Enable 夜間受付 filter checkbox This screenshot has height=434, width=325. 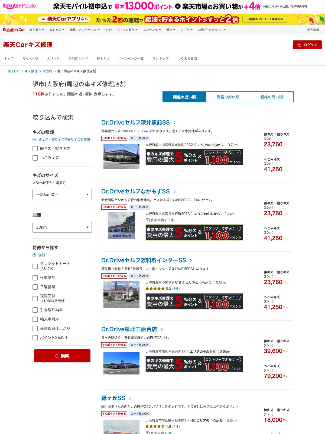click(x=35, y=299)
